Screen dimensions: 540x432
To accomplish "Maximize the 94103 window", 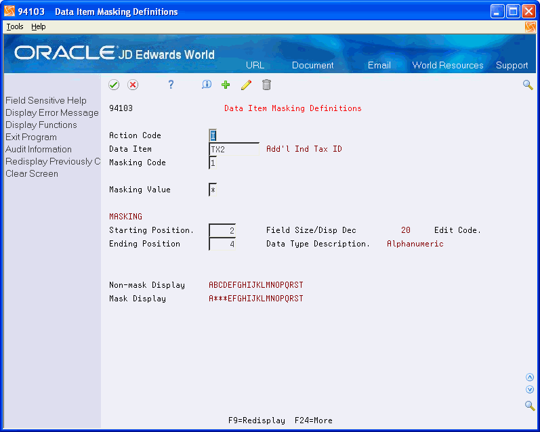I will [513, 12].
